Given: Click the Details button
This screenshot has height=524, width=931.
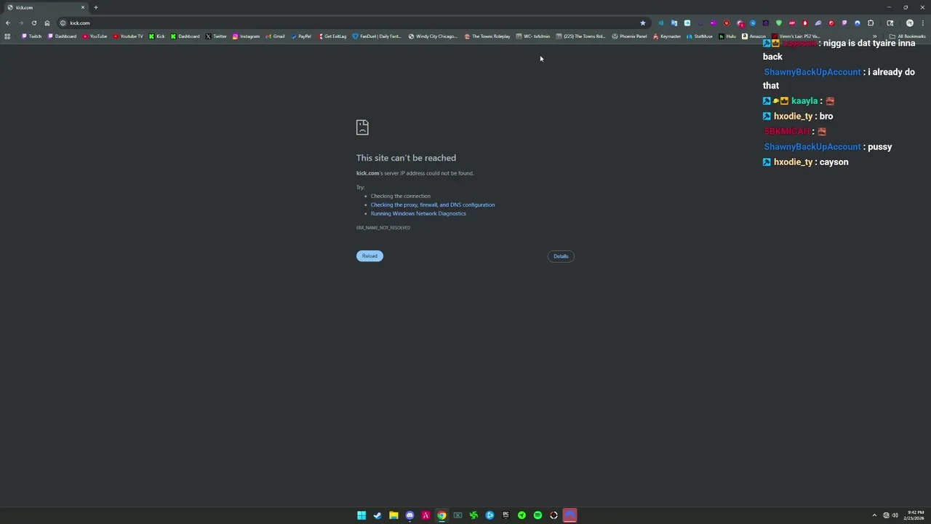Looking at the screenshot, I should (561, 256).
